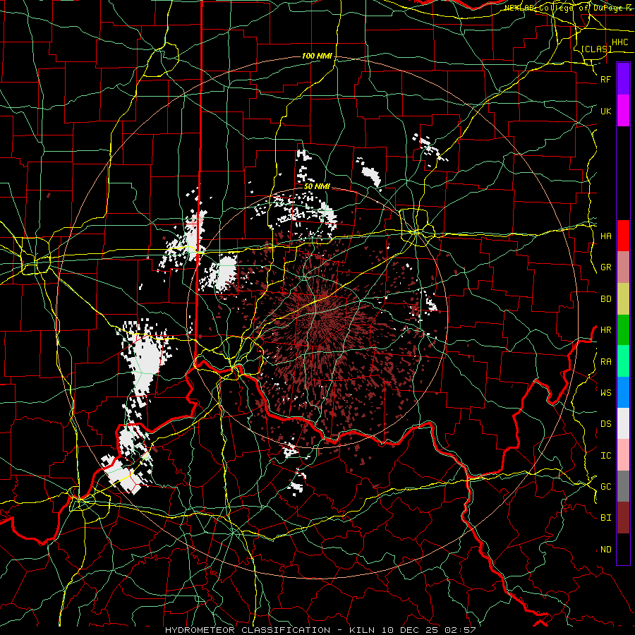Click the RA legend label
Image resolution: width=635 pixels, height=635 pixels.
tap(606, 362)
